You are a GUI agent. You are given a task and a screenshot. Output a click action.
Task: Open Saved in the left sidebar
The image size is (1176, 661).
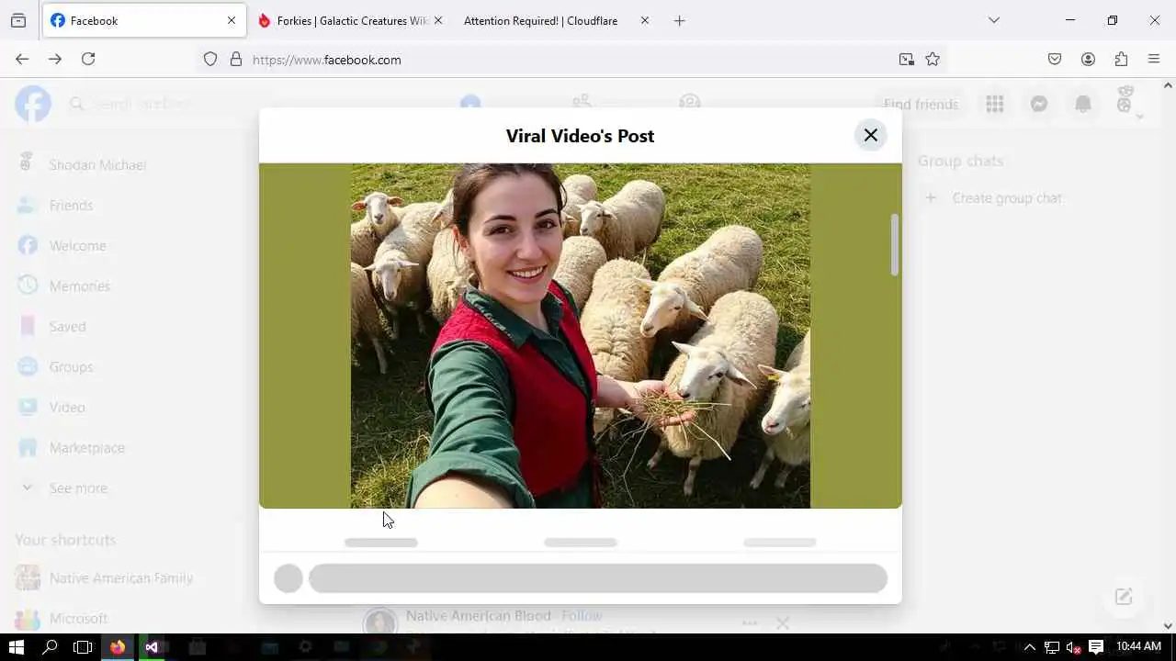[67, 327]
